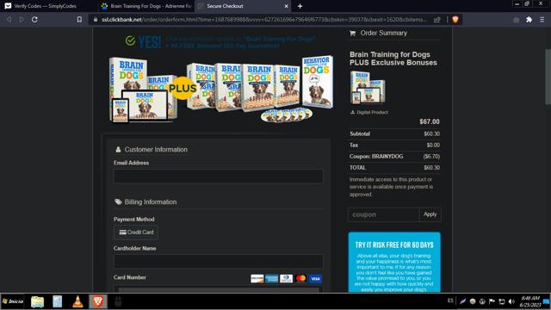Viewport: 551px width, 310px height.
Task: Open the notepad app in taskbar
Action: (58, 301)
